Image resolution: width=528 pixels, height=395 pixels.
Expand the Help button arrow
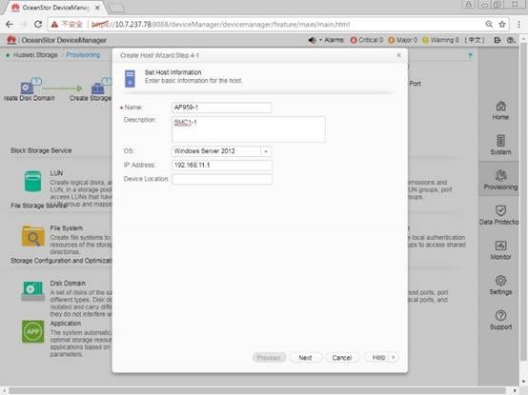pos(394,357)
